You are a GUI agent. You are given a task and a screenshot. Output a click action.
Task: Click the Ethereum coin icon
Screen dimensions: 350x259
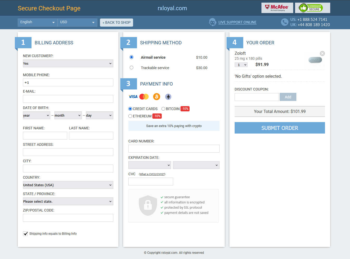(x=168, y=97)
